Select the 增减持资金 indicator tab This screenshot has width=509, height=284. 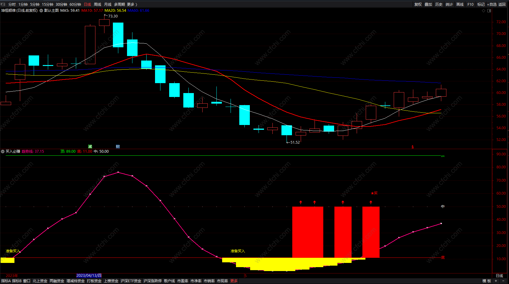(x=76, y=281)
